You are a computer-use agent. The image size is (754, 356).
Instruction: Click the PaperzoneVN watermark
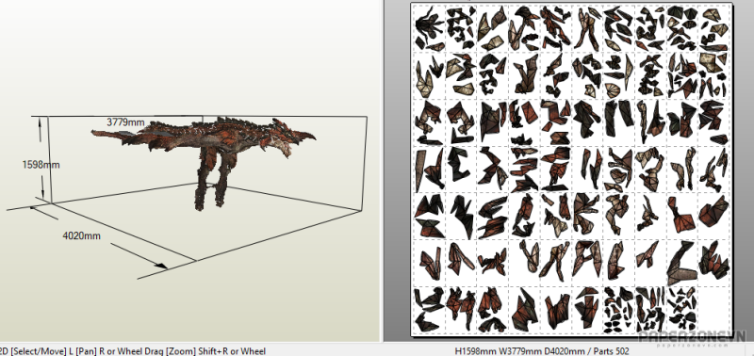[692, 337]
